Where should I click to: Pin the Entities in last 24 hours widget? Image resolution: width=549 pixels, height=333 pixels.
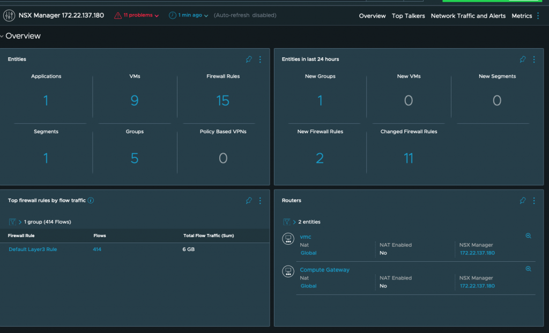point(523,59)
